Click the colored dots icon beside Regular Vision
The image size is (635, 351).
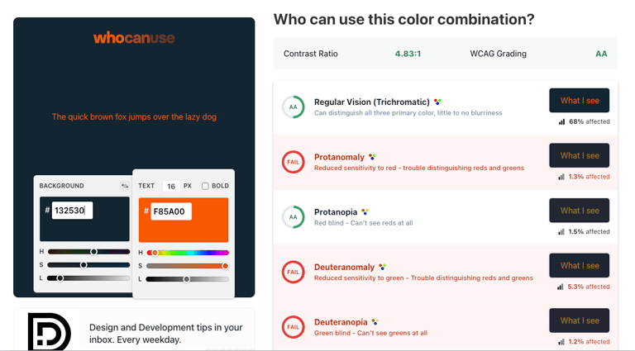[437, 102]
